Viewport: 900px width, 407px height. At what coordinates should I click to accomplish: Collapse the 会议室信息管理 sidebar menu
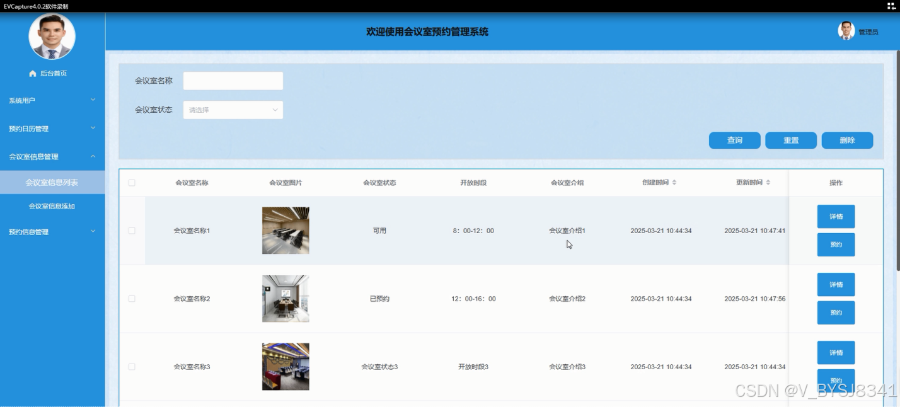pyautogui.click(x=52, y=156)
